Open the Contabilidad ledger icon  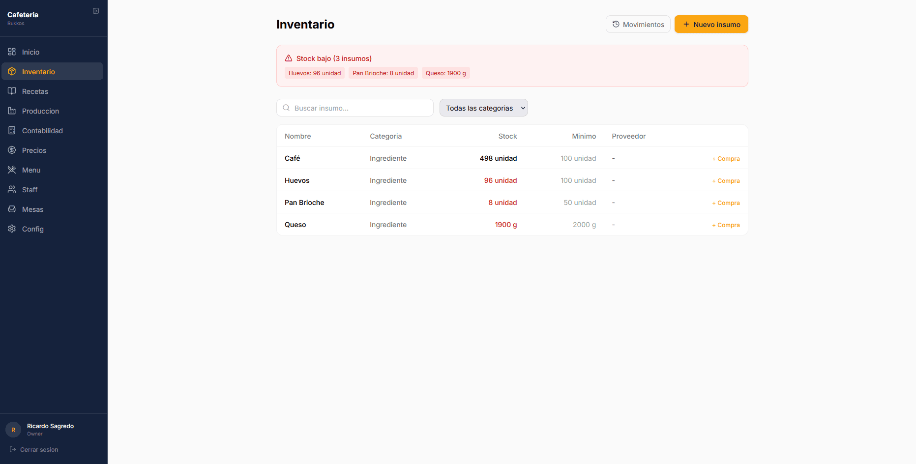pyautogui.click(x=12, y=130)
